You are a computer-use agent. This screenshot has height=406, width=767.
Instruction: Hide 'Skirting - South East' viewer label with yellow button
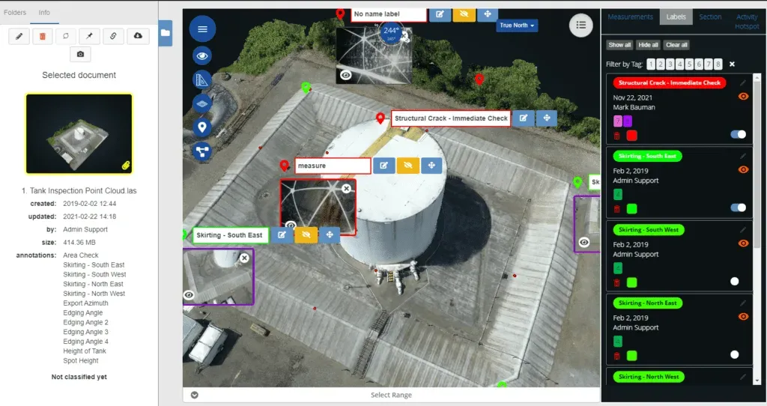[306, 234]
